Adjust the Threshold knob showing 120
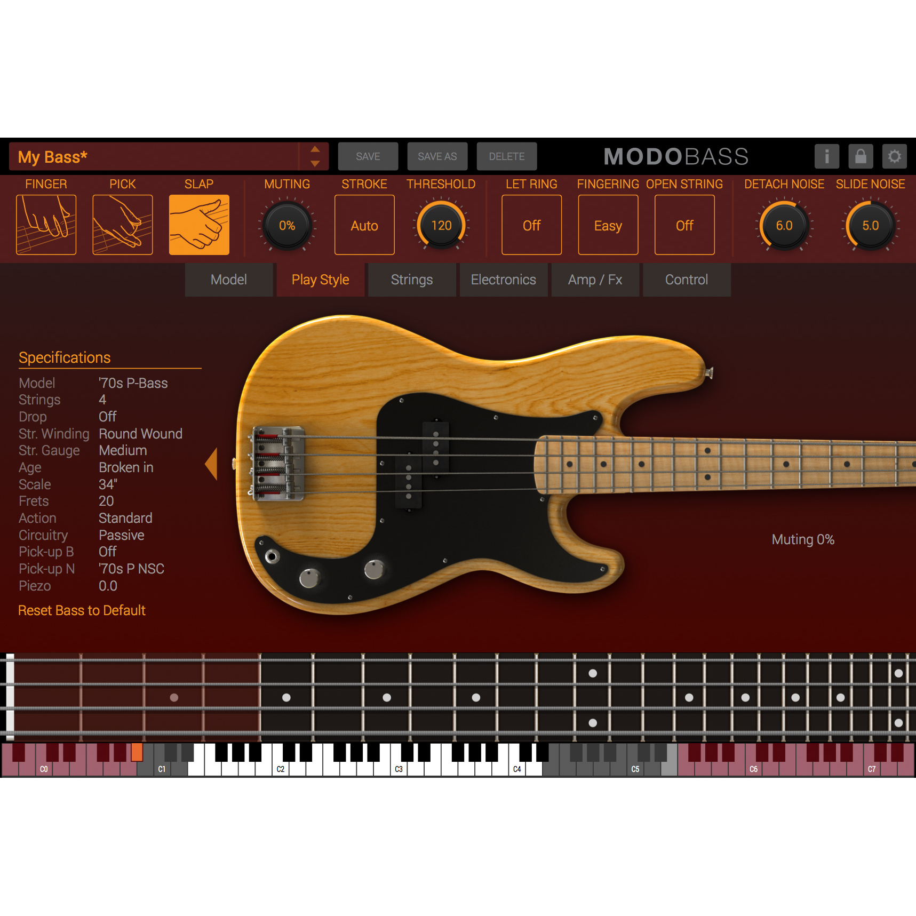Image resolution: width=916 pixels, height=916 pixels. [x=441, y=225]
